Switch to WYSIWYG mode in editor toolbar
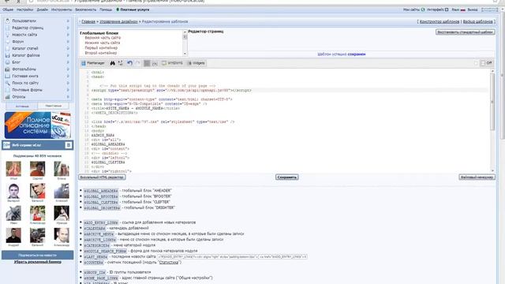 point(172,63)
